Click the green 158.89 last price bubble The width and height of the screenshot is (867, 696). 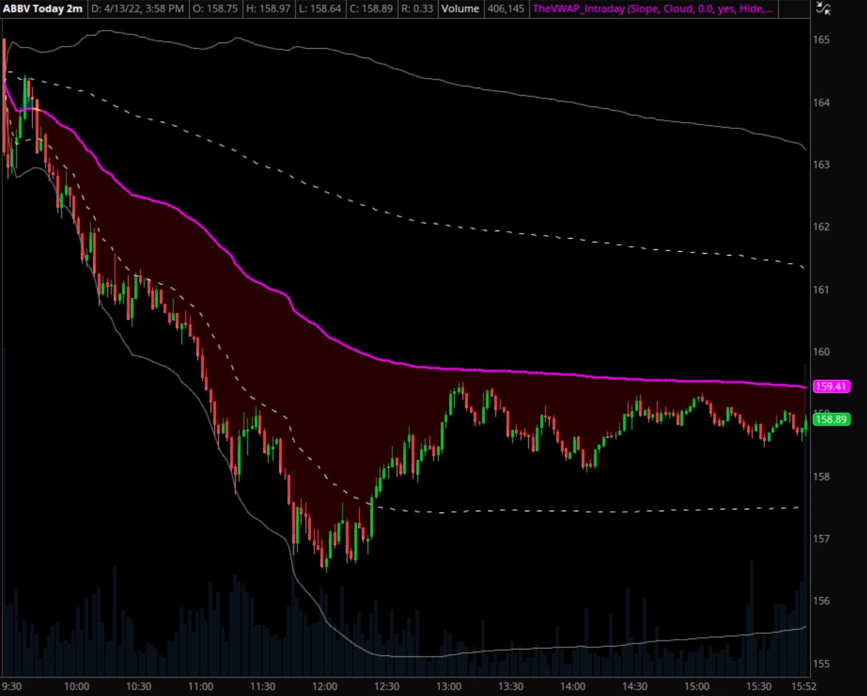[x=831, y=420]
